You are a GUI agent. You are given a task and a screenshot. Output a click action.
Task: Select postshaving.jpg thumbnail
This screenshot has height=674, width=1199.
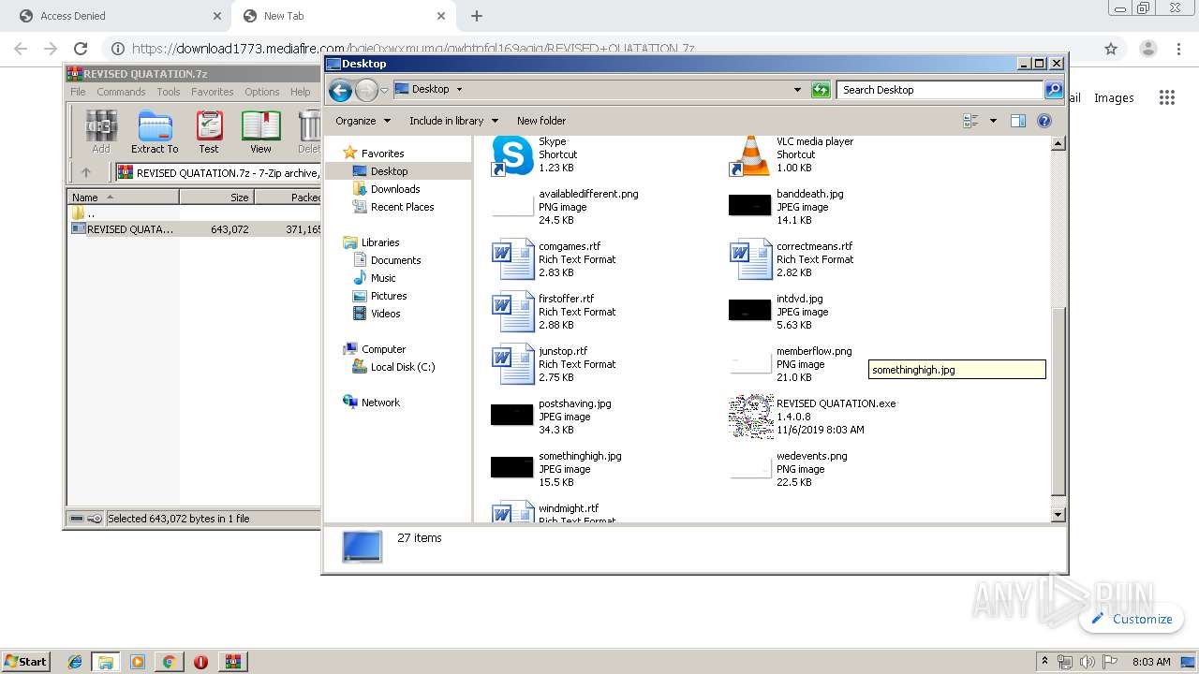(512, 415)
